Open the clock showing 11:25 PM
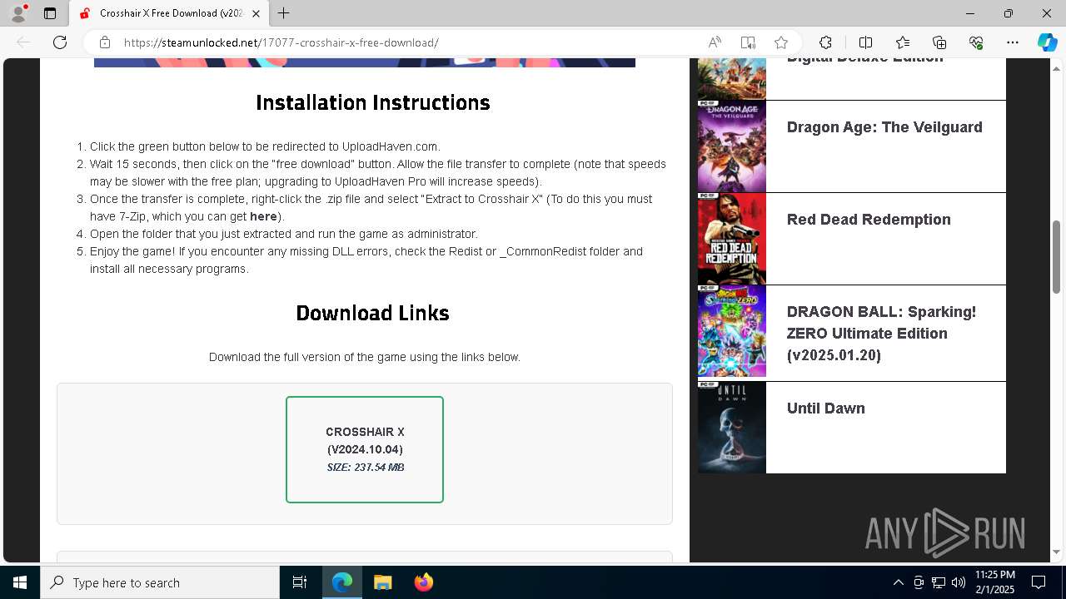The height and width of the screenshot is (599, 1066). [x=994, y=582]
